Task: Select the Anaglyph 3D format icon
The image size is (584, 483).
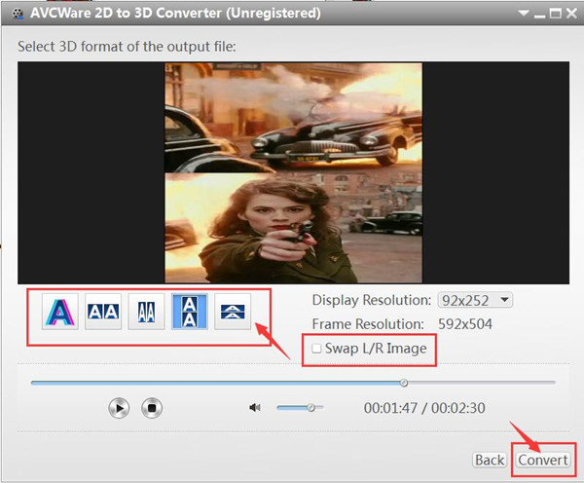Action: (x=60, y=312)
